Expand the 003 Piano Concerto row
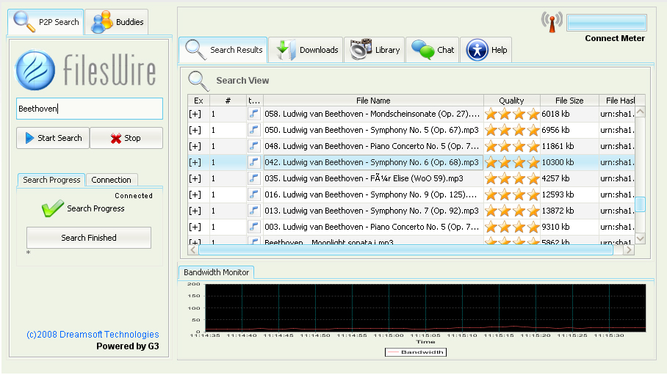Screen dimensions: 667x375 click(x=195, y=227)
